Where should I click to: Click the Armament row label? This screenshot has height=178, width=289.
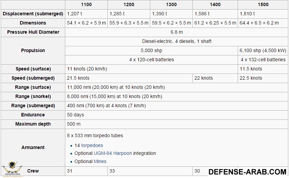click(x=33, y=147)
